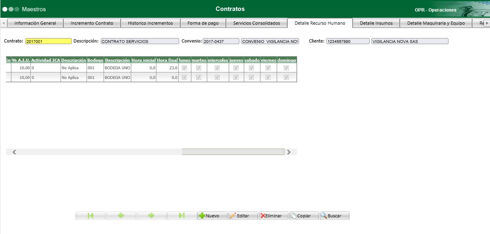Click the Editar button with pencil icon

click(243, 216)
